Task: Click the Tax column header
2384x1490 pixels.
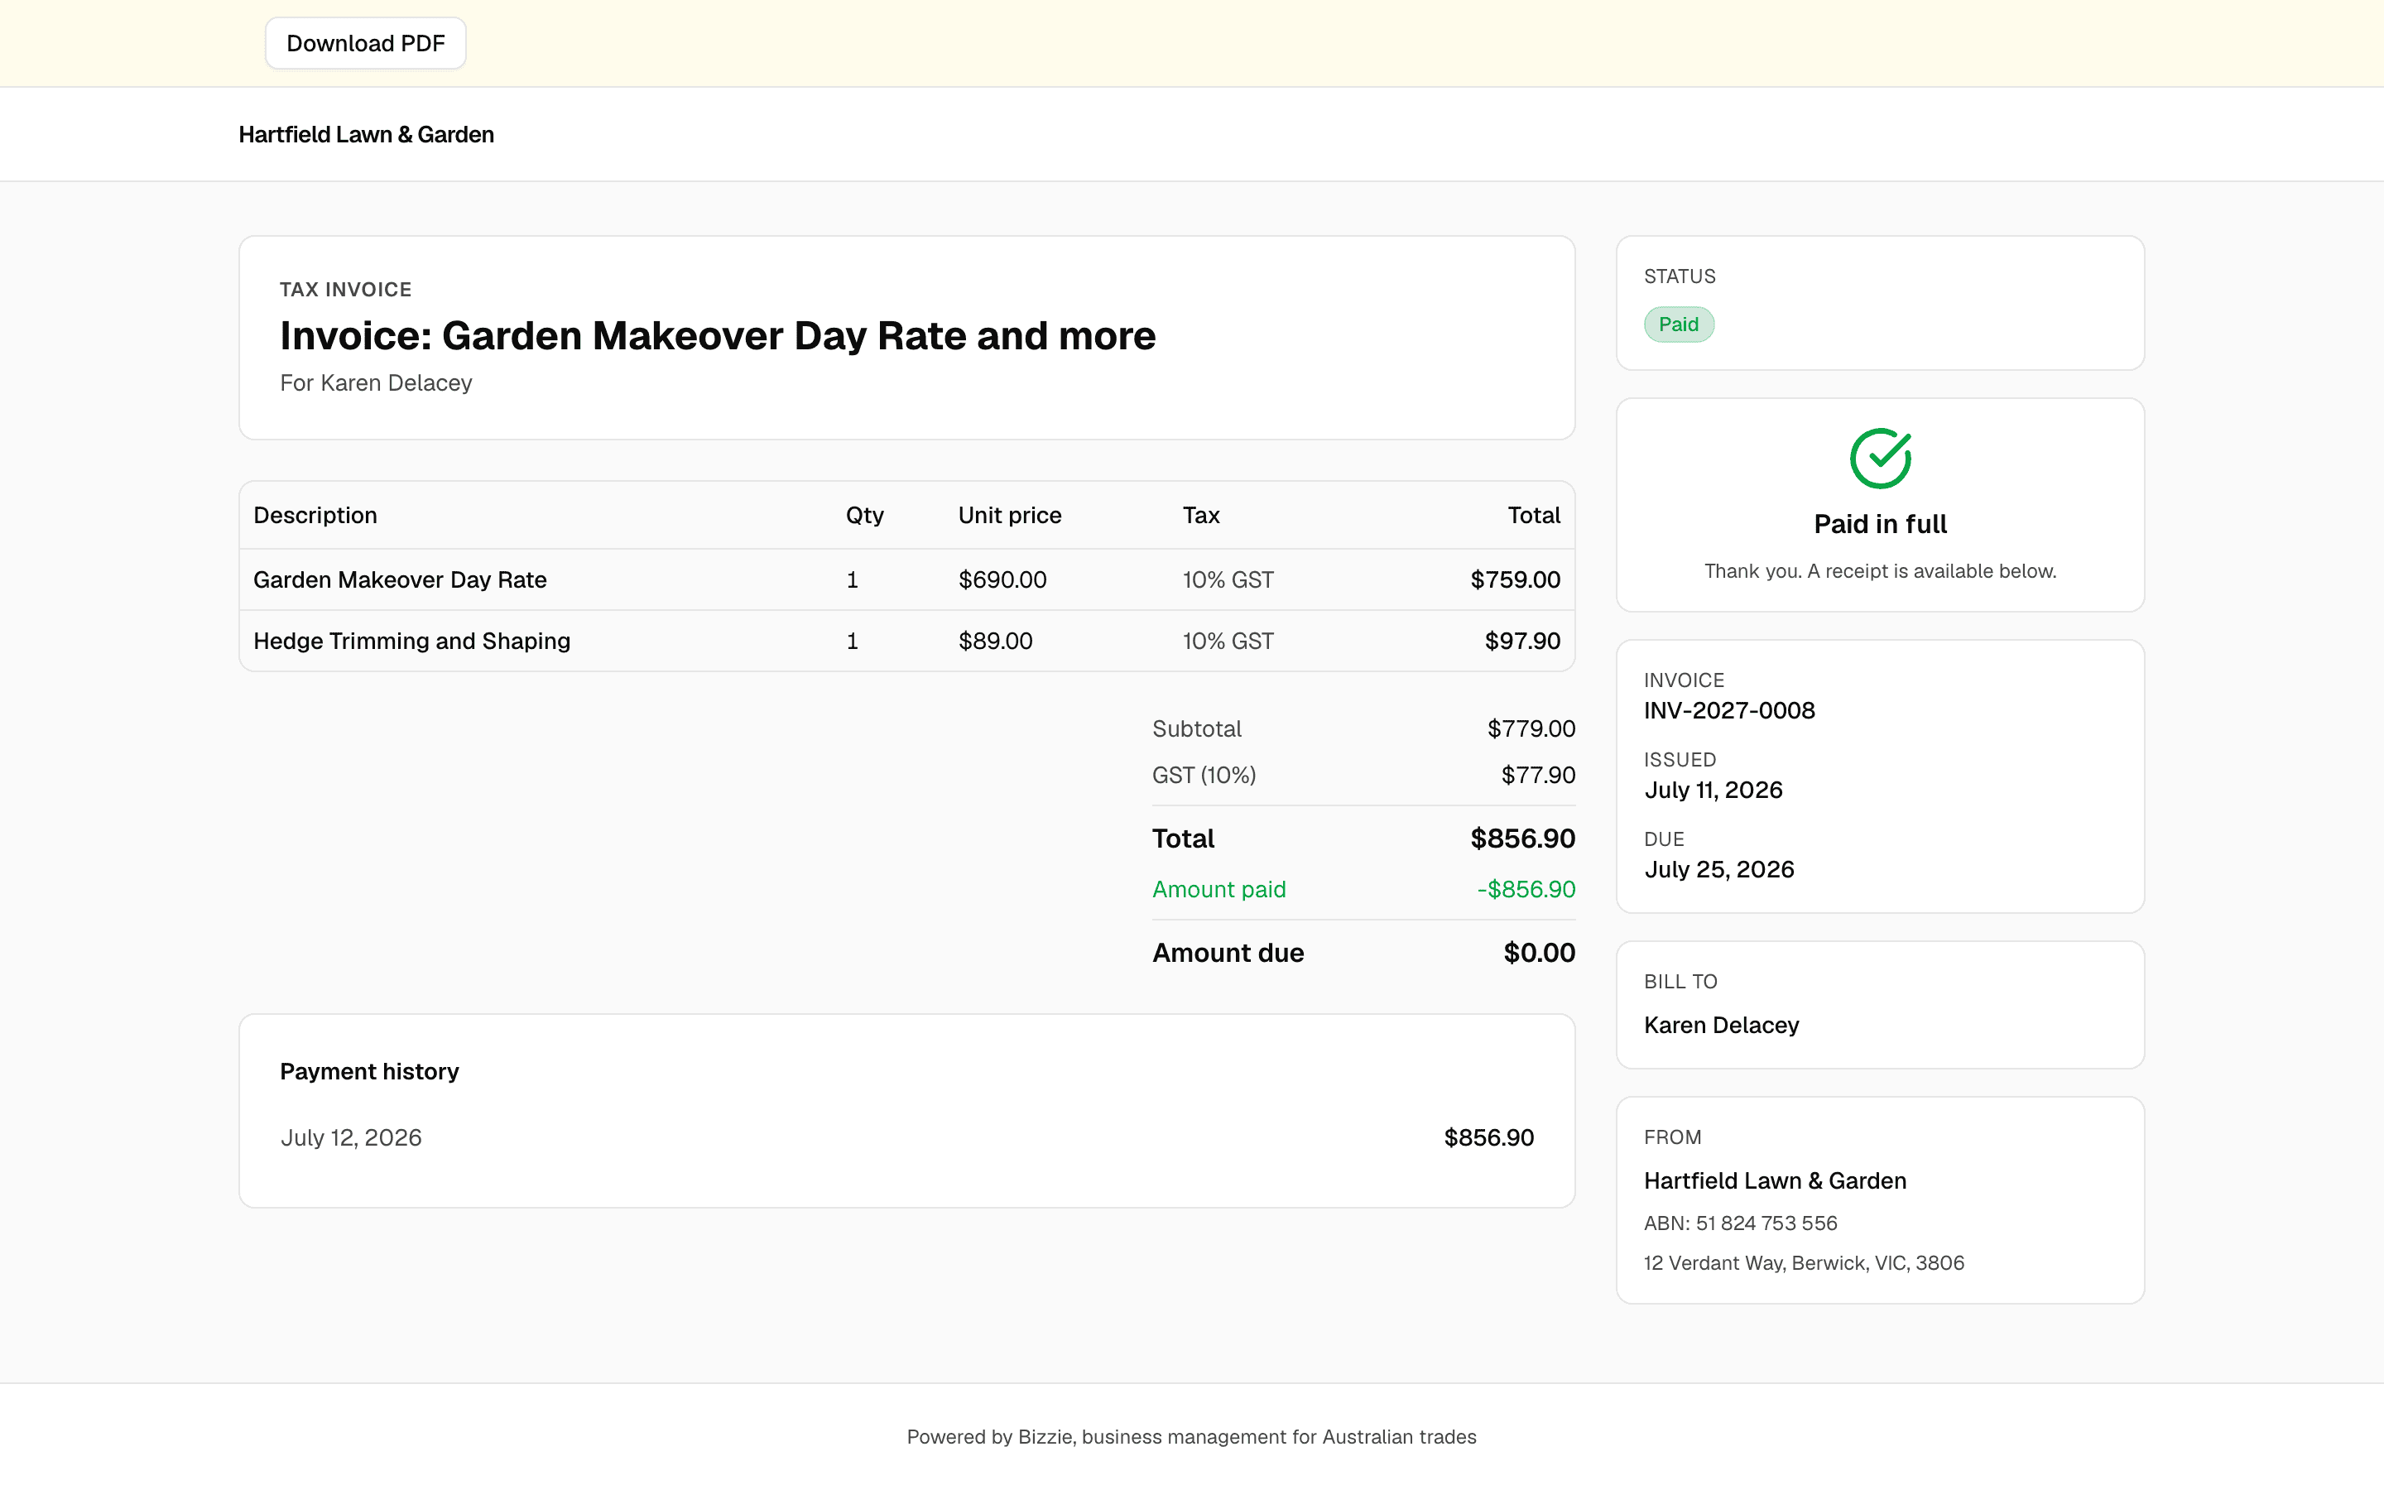Action: 1201,516
